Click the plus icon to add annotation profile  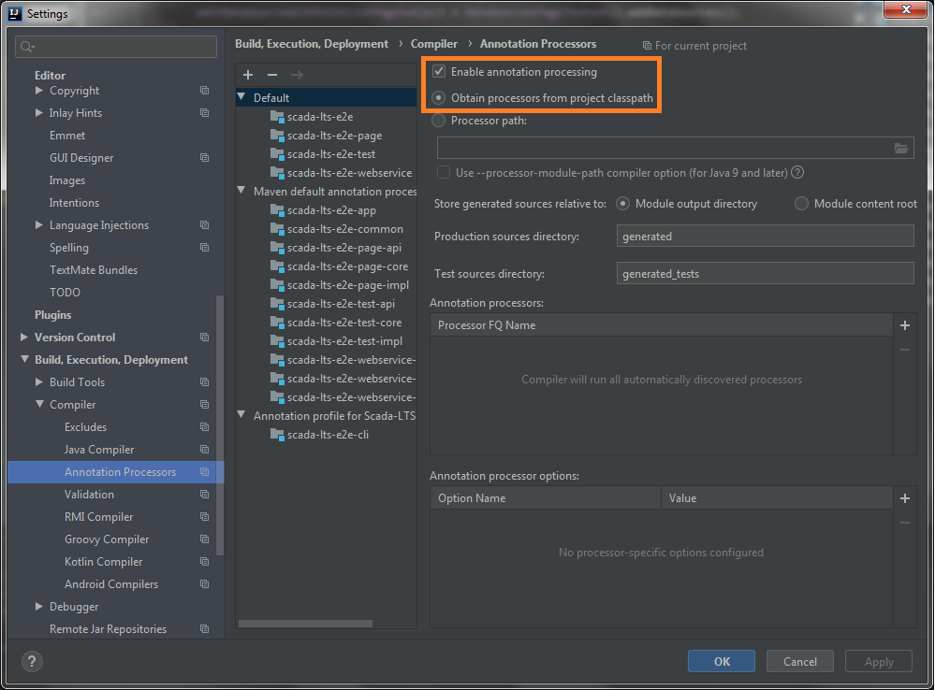247,74
